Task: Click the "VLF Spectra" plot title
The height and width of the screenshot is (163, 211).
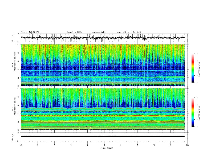Action: [30, 32]
